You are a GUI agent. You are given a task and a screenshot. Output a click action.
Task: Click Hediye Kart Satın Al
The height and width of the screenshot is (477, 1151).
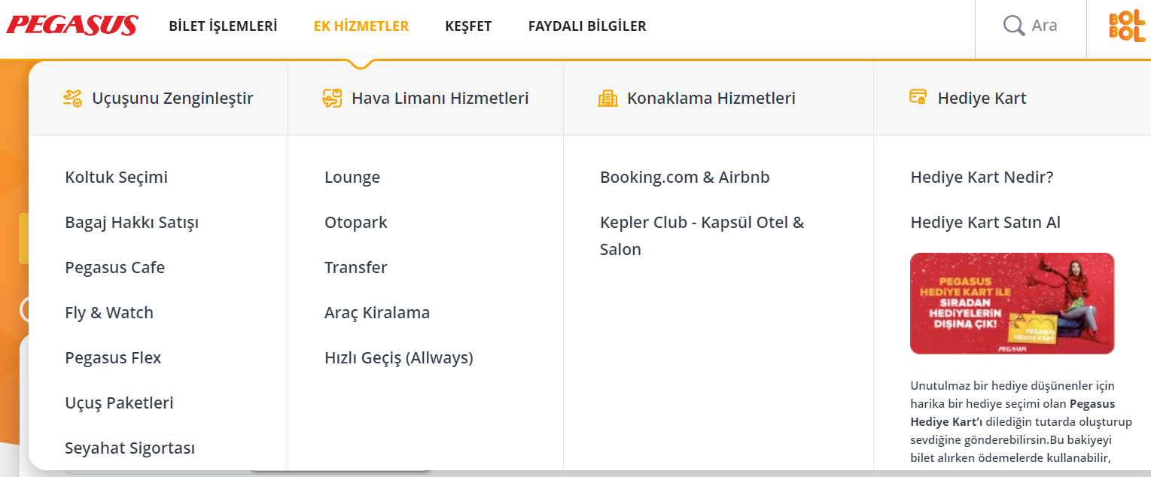[985, 223]
